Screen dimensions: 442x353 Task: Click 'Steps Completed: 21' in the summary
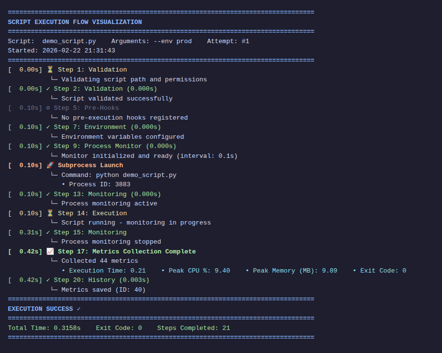click(x=193, y=328)
